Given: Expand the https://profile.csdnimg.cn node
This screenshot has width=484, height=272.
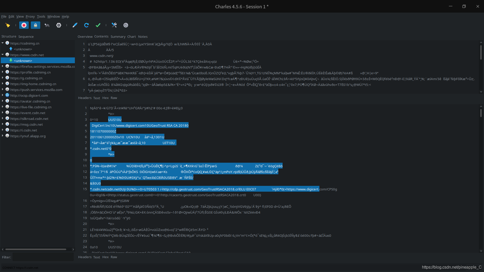Looking at the screenshot, I should [3, 72].
